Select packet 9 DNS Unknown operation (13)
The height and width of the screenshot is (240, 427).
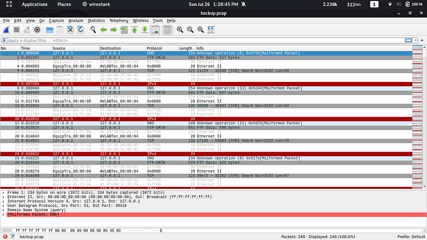pyautogui.click(x=206, y=88)
